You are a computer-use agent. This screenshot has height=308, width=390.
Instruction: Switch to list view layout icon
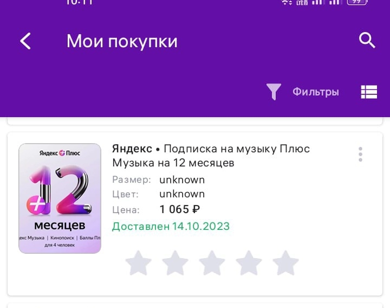pos(369,92)
